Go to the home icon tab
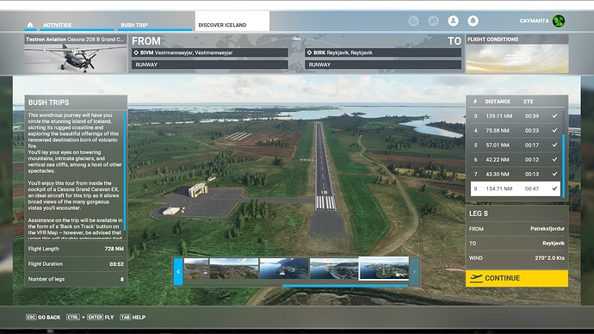The height and width of the screenshot is (334, 594). click(30, 25)
